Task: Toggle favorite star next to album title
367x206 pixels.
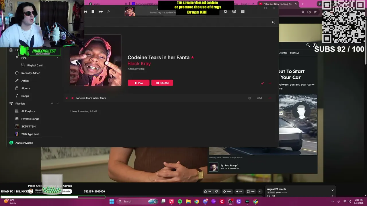Action: [x=192, y=58]
